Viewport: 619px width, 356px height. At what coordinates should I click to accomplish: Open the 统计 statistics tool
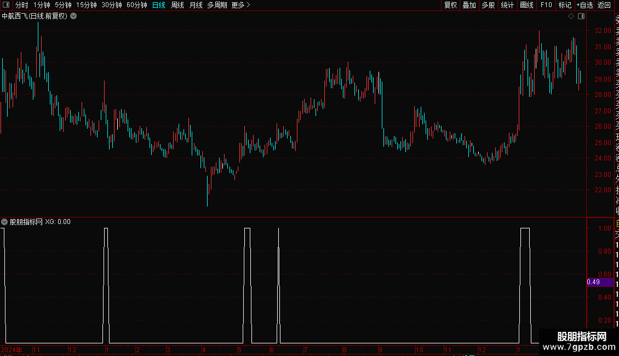tap(507, 5)
